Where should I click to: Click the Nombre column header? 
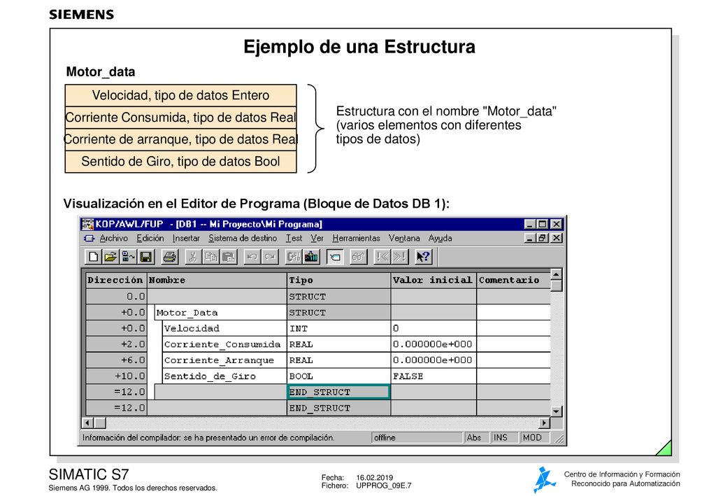pos(217,280)
